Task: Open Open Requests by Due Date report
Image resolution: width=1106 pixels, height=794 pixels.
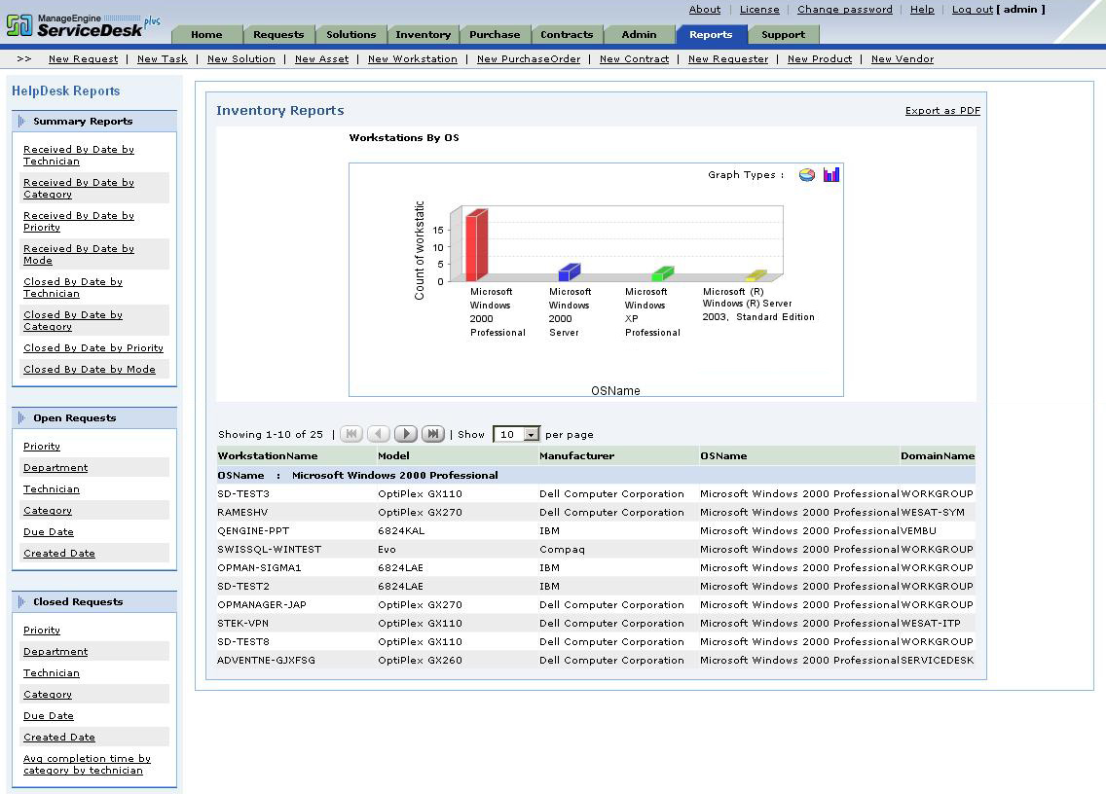Action: pos(48,531)
